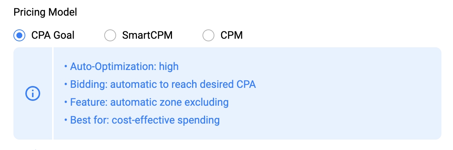Click the "Best for: cost-effective spending" line
This screenshot has height=150, width=453.
tap(145, 120)
